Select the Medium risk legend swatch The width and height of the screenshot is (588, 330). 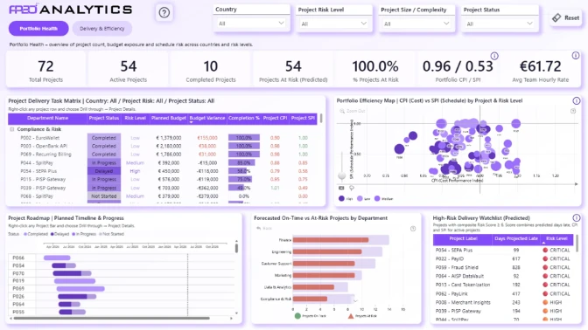(377, 199)
